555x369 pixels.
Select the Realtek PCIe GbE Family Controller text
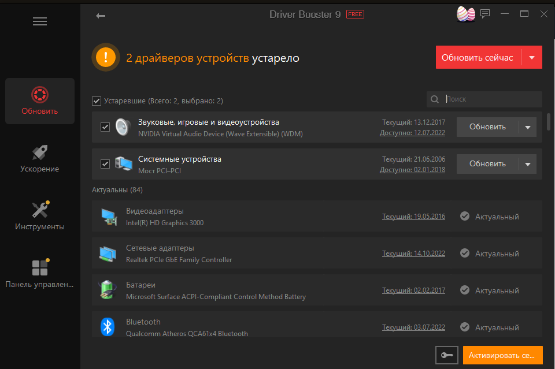click(179, 260)
